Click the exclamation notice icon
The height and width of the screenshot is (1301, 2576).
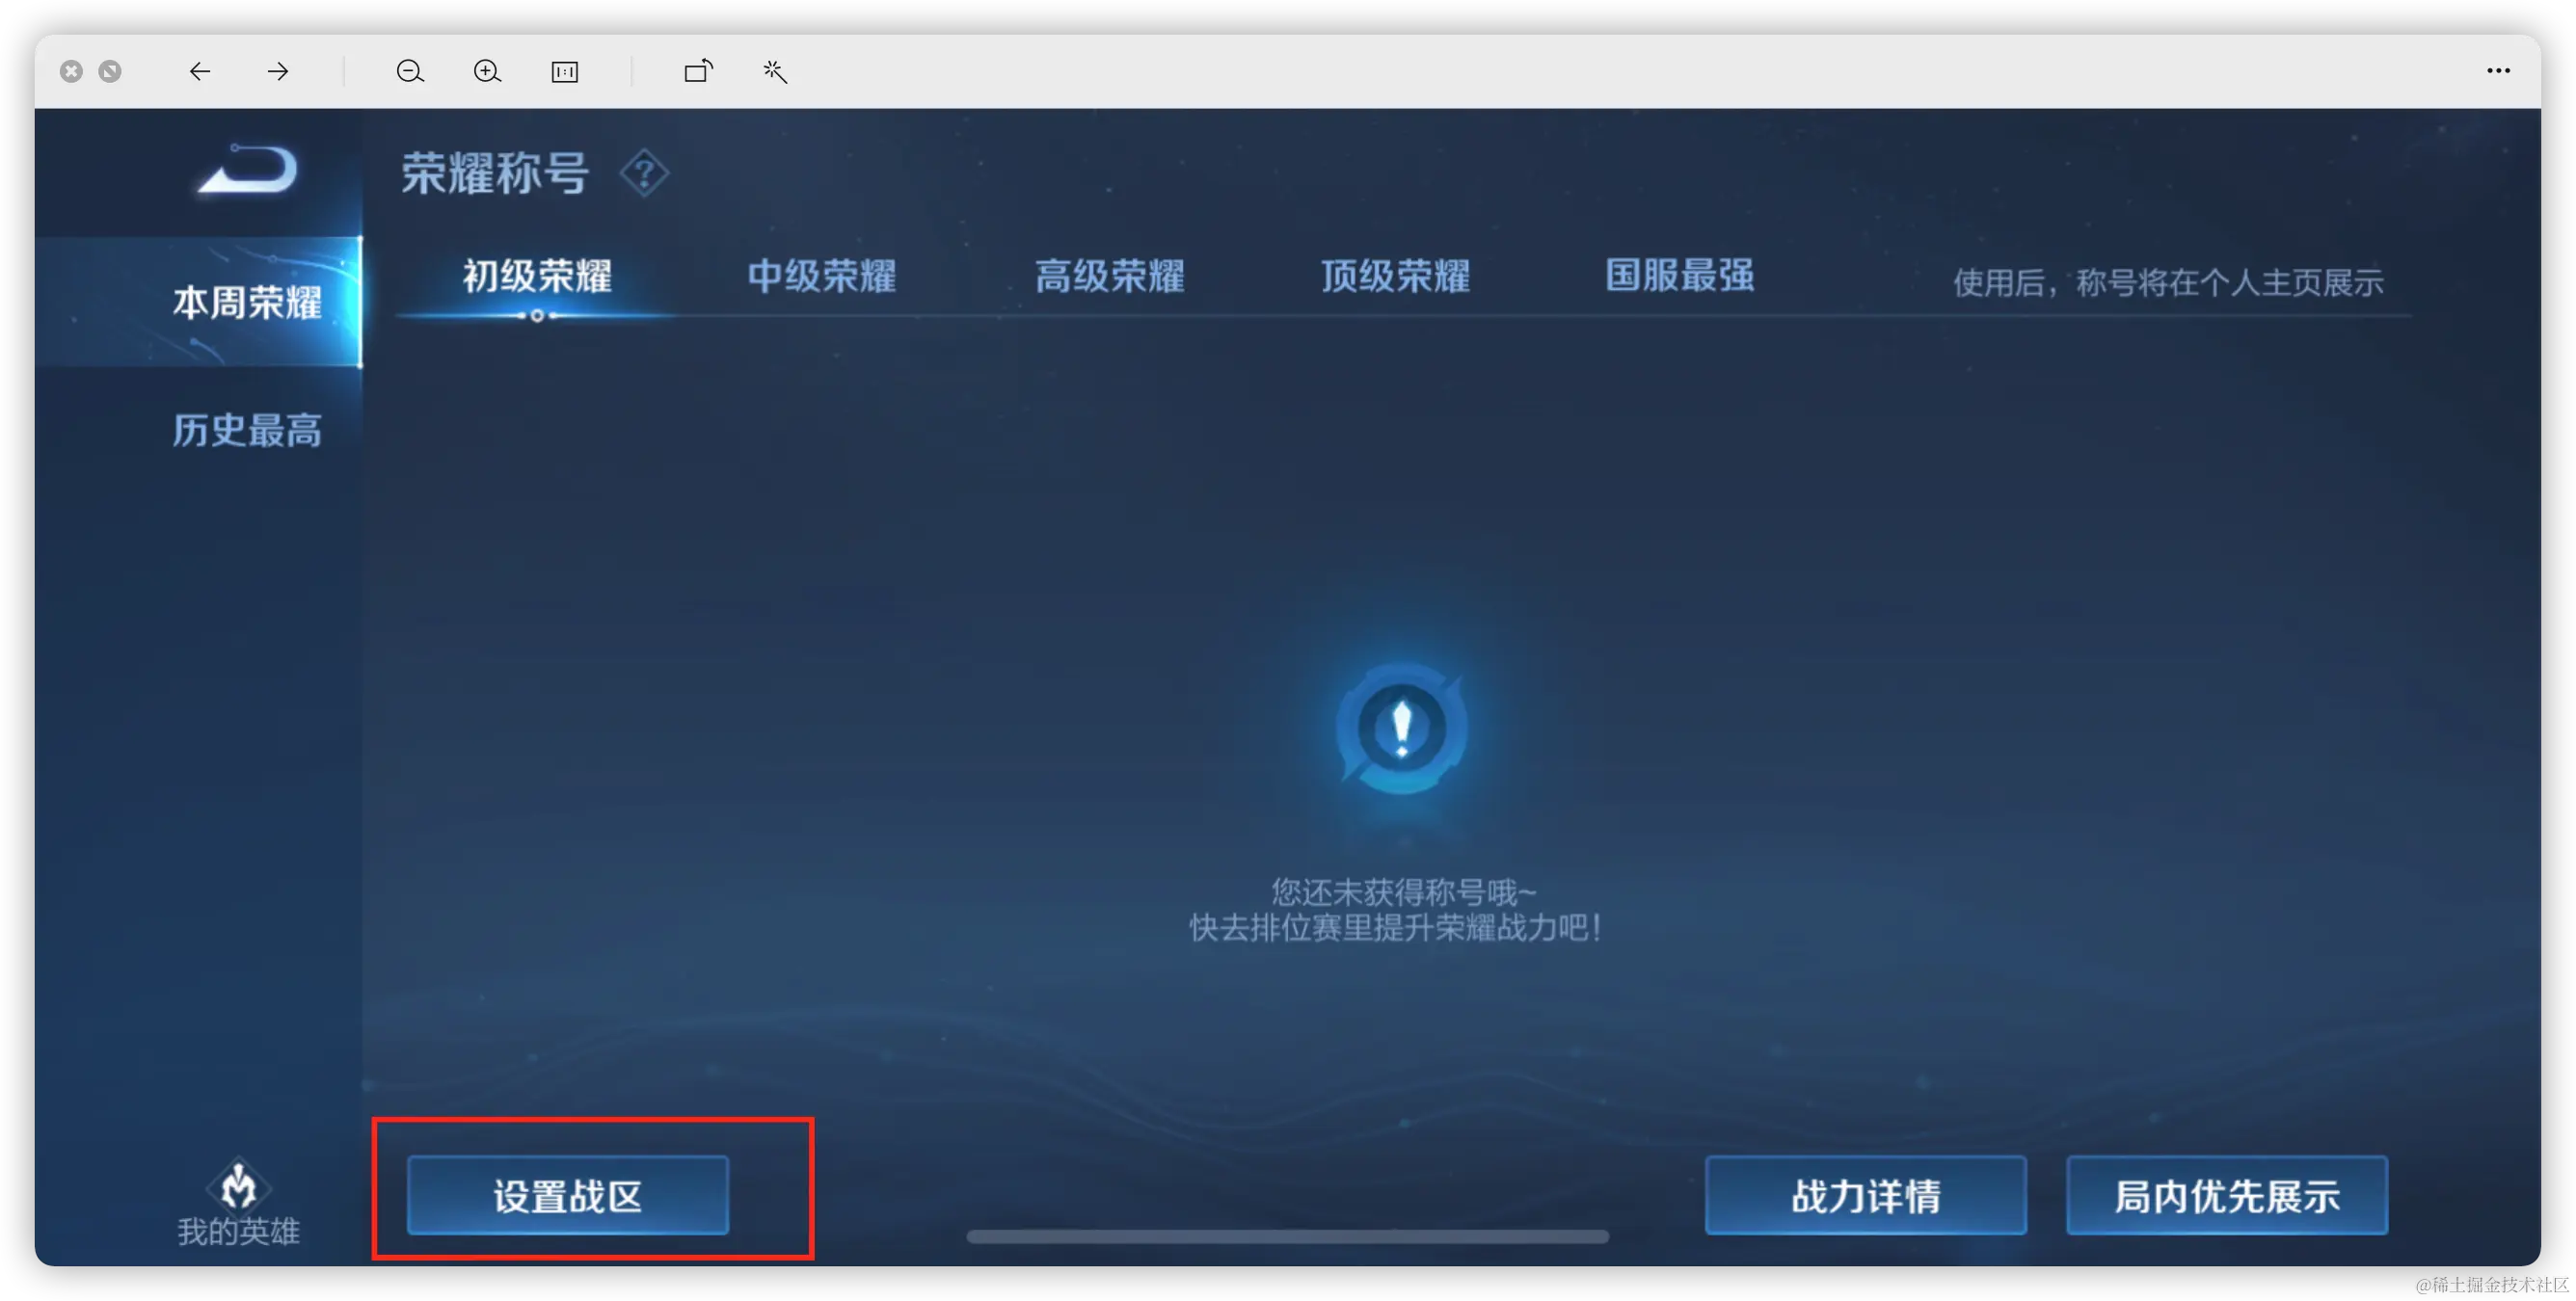pyautogui.click(x=1401, y=728)
